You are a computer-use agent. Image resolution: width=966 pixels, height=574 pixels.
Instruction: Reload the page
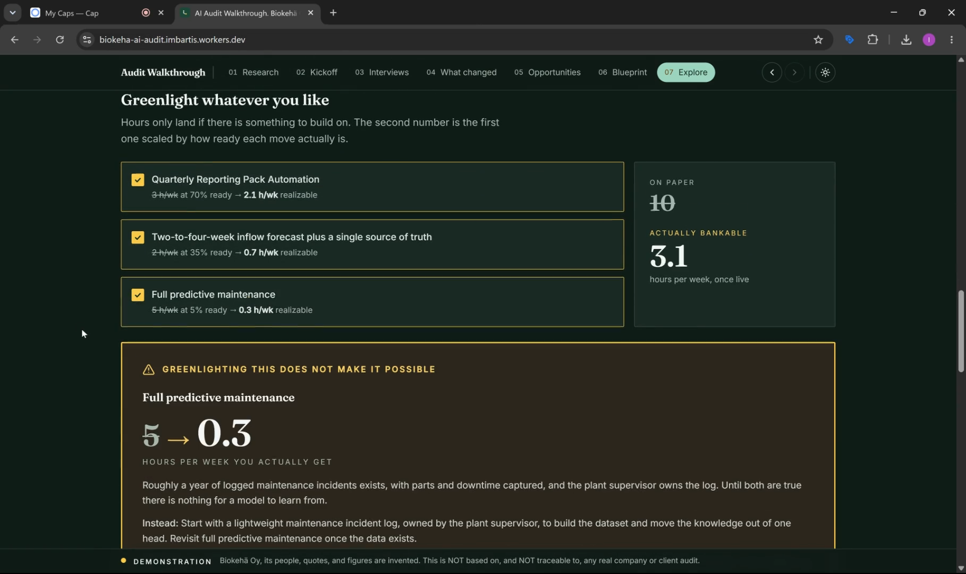click(x=60, y=40)
